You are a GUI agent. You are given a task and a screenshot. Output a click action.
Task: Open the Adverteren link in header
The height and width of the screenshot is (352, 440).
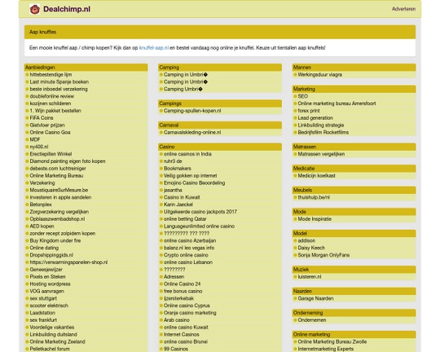[403, 9]
